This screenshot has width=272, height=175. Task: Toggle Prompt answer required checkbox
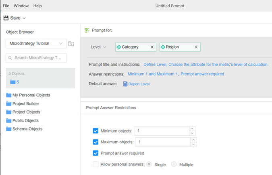point(96,153)
